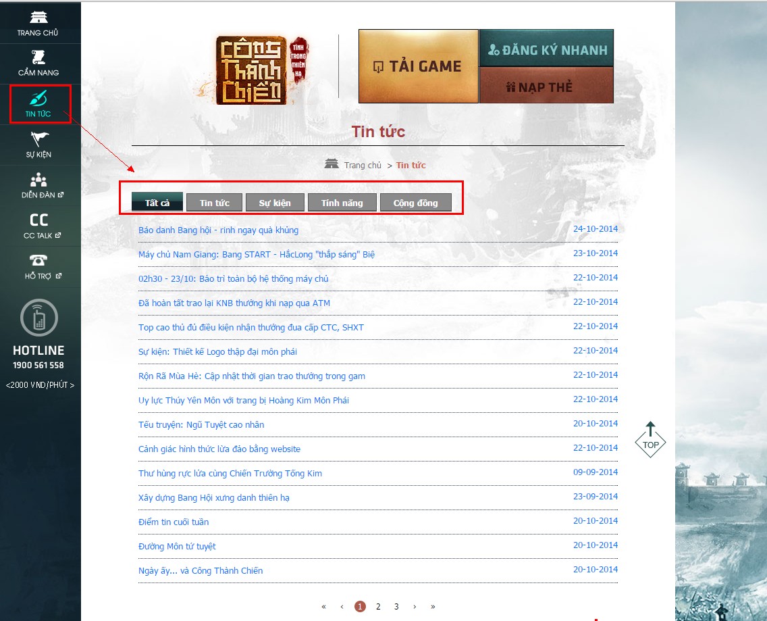Go to page 2 of news list

378,607
